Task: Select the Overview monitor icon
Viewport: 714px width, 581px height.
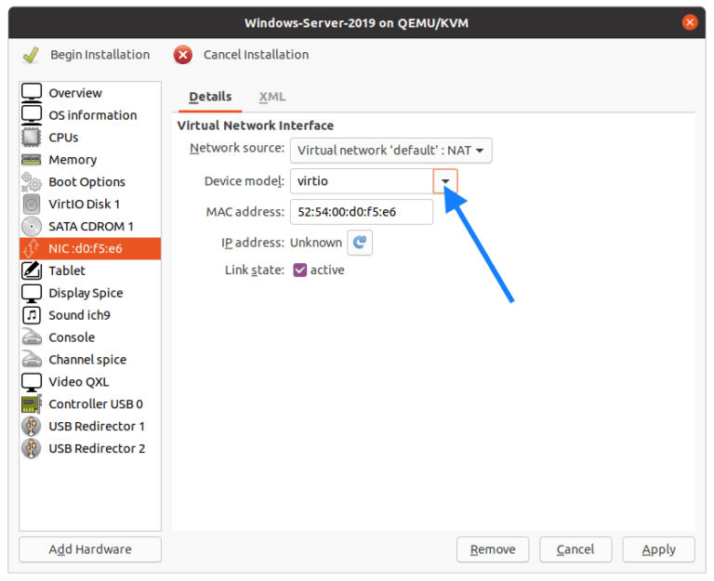Action: tap(32, 93)
